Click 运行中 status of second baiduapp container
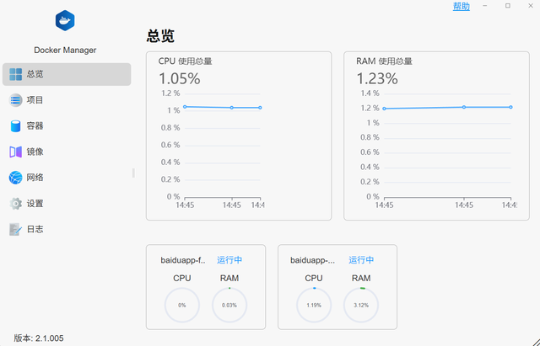 click(x=361, y=260)
